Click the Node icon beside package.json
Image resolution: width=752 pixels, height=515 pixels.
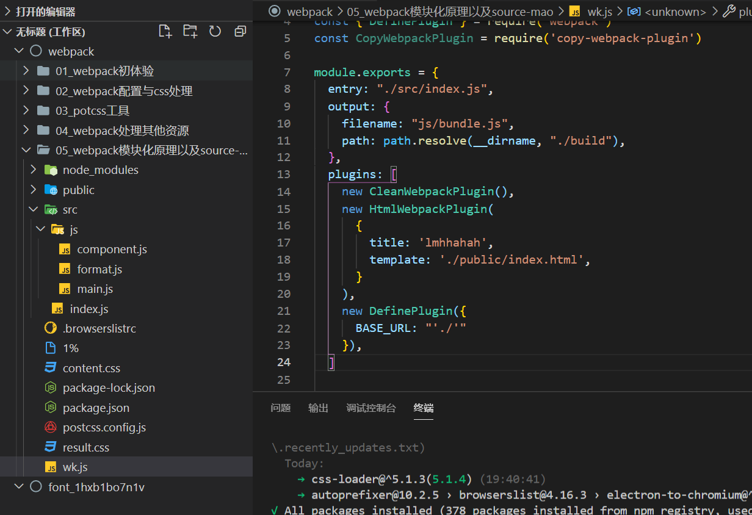(51, 408)
